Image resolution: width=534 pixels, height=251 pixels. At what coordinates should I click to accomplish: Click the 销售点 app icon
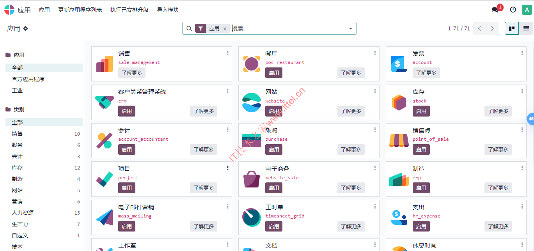[399, 141]
